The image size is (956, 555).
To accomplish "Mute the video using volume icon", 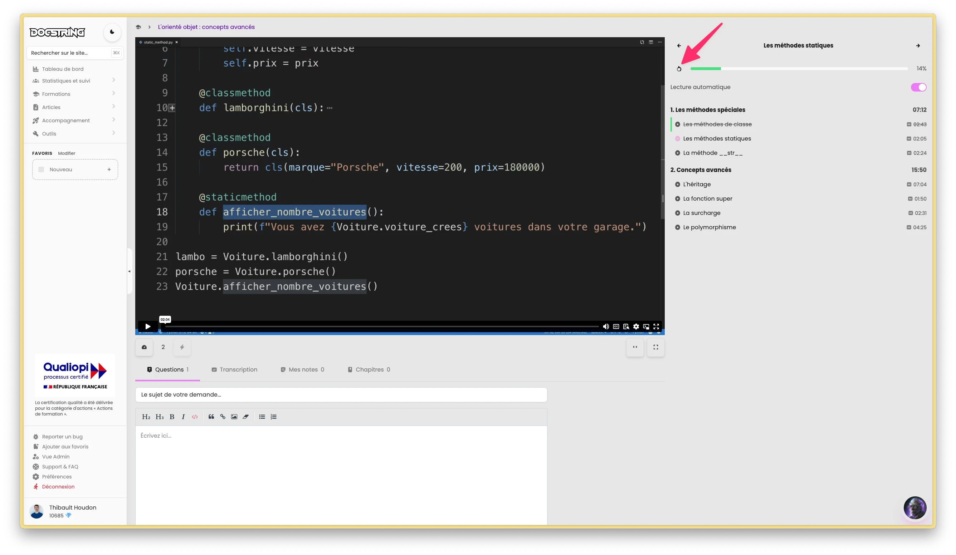I will [x=606, y=326].
